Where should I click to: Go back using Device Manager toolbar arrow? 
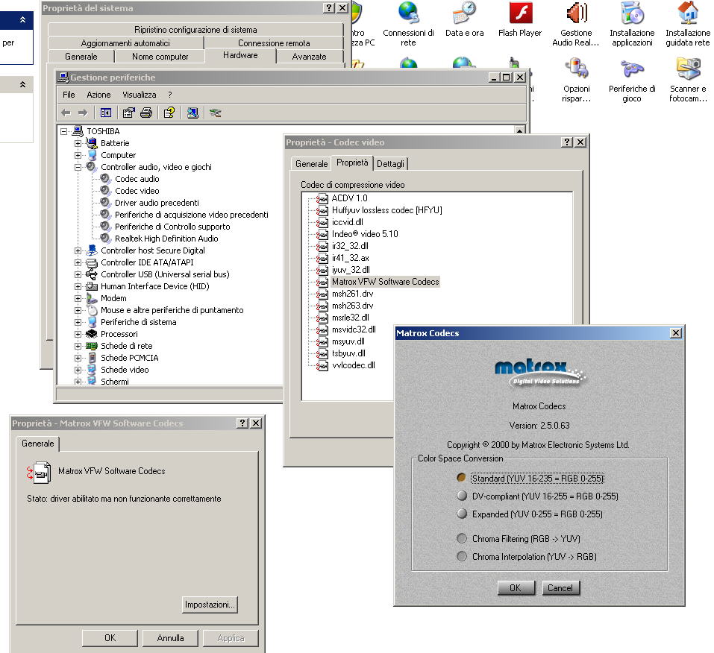pos(66,113)
